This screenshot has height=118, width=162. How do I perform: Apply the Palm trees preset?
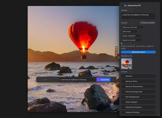pyautogui.click(x=129, y=32)
